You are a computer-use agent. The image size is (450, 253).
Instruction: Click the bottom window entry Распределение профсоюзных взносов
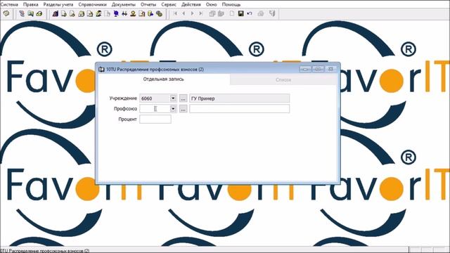[45, 251]
